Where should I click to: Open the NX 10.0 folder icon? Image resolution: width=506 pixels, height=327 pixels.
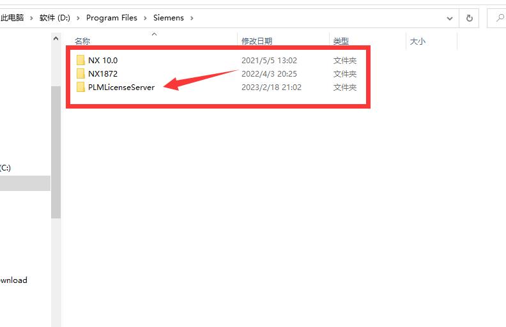tap(80, 60)
